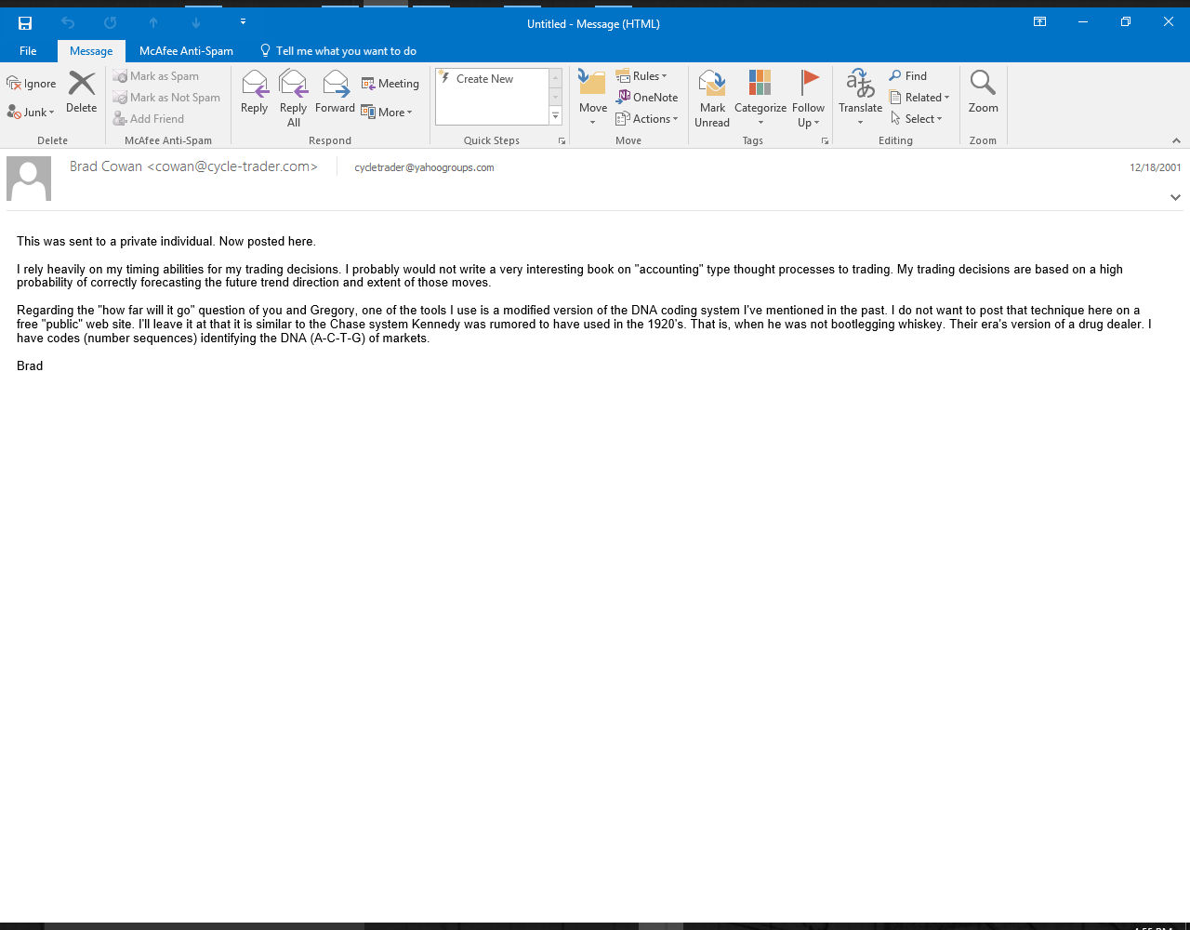Expand the message header chevron
1190x930 pixels.
1175,197
